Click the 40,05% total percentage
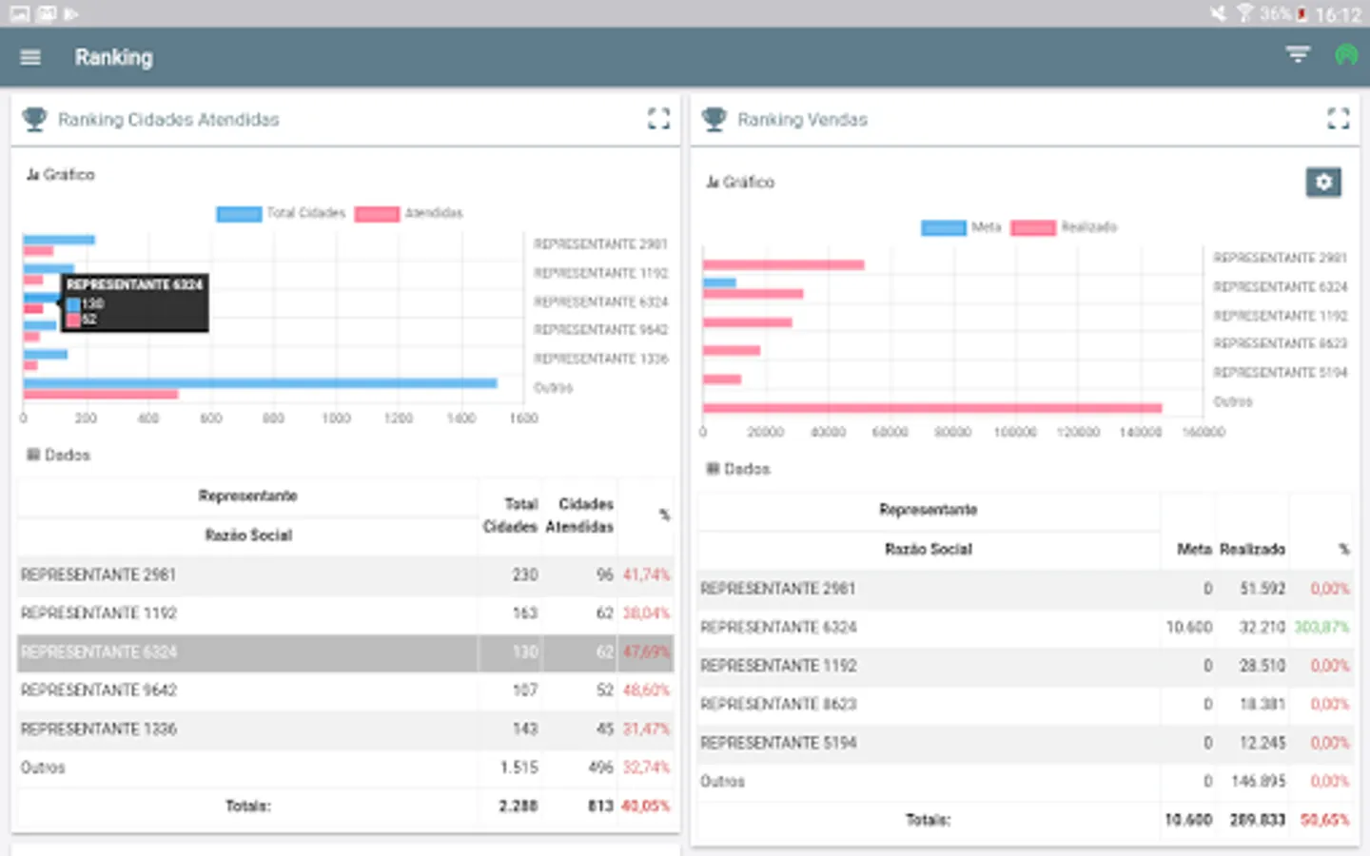Image resolution: width=1370 pixels, height=856 pixels. 645,807
